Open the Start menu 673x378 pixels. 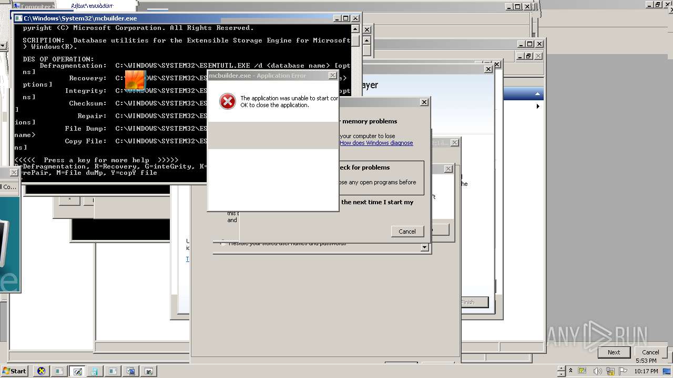click(14, 371)
